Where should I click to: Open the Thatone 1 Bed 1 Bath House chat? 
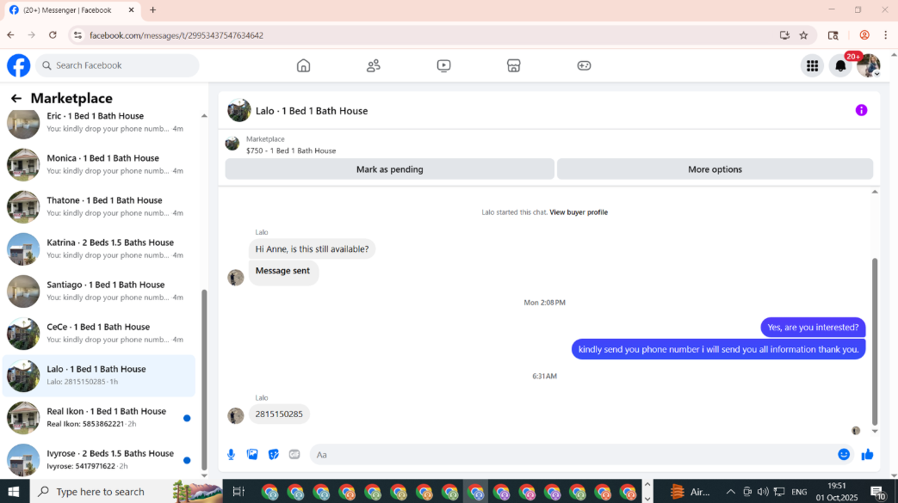98,207
